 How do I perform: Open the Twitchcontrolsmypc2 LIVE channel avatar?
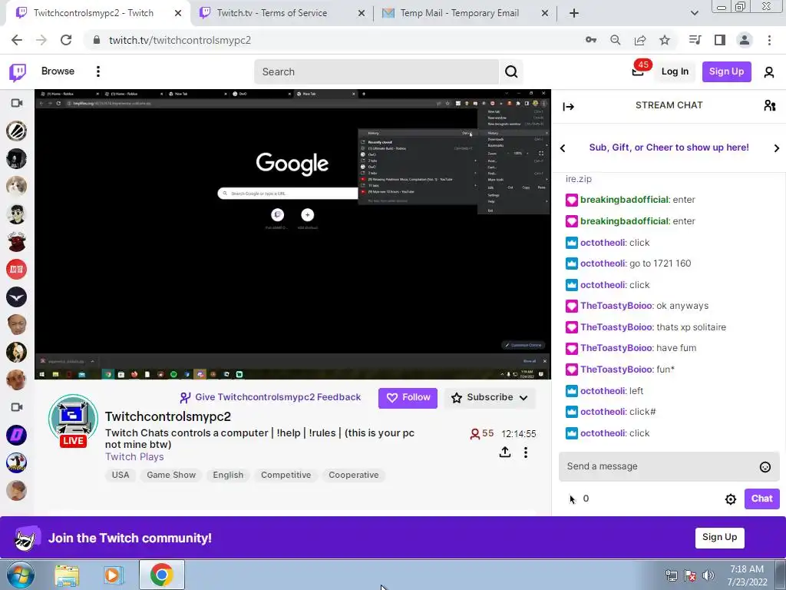pyautogui.click(x=73, y=421)
